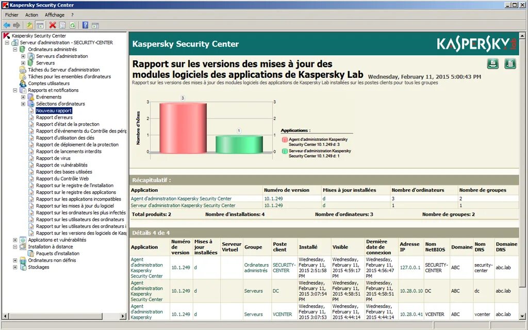Viewport: 528px width, 330px height.
Task: Click the Applications et vulnérabilités icon
Action: (23, 240)
